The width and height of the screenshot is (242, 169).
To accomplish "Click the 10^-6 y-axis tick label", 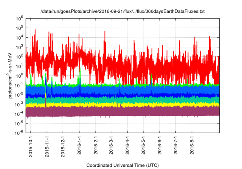I will 19,133.
